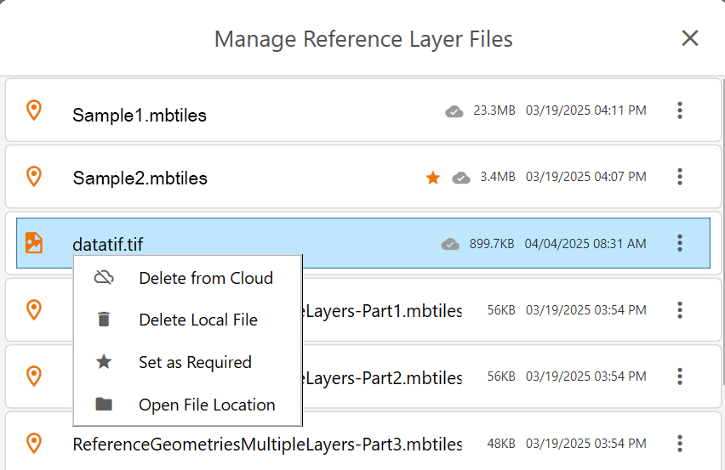Choose Delete from Cloud in the context menu

pyautogui.click(x=205, y=278)
